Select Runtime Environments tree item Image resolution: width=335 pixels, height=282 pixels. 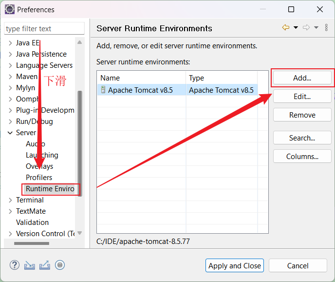coord(50,189)
